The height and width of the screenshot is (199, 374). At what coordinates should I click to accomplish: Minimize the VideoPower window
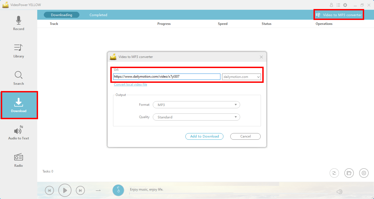[x=355, y=5]
